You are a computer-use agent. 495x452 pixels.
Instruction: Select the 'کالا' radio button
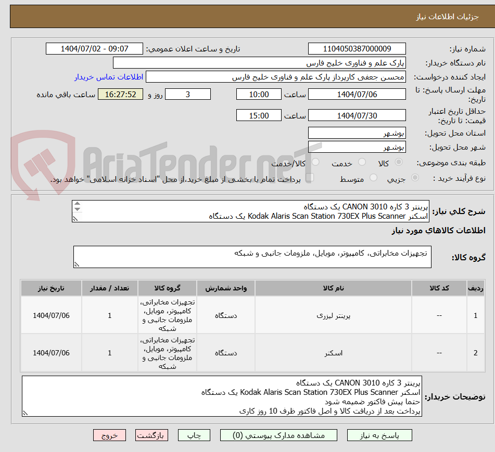pyautogui.click(x=399, y=162)
